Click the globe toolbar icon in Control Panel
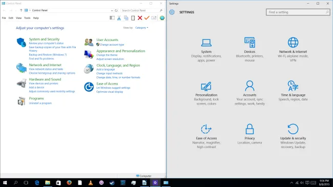Viewport: 333px width, 187px height. click(x=162, y=18)
